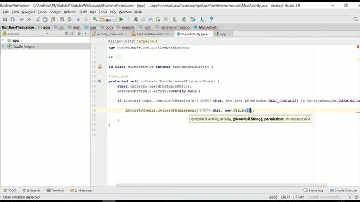Open the TODO tool window

tap(10, 190)
